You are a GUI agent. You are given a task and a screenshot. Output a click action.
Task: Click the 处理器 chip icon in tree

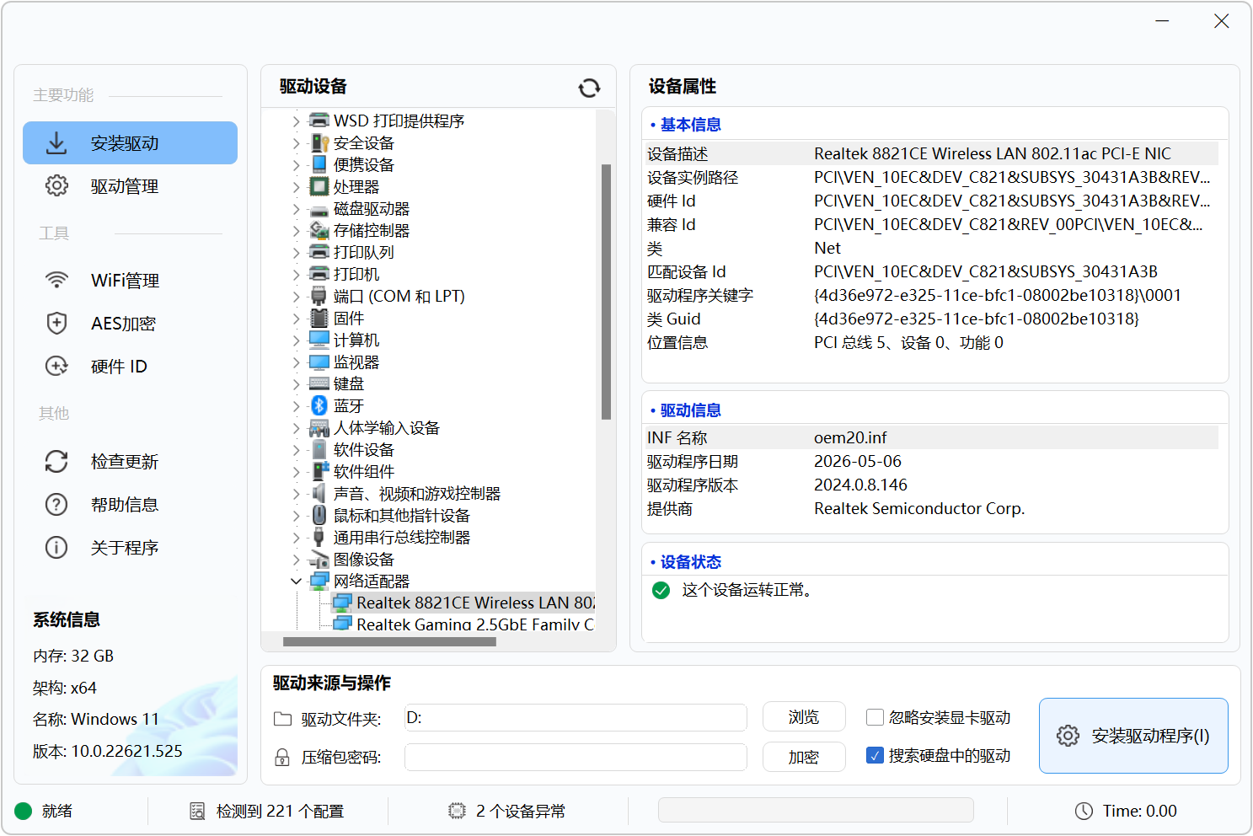click(x=319, y=186)
